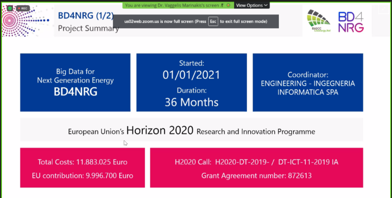
Task: Click the muted microphone icon in green banner
Action: tap(222, 5)
